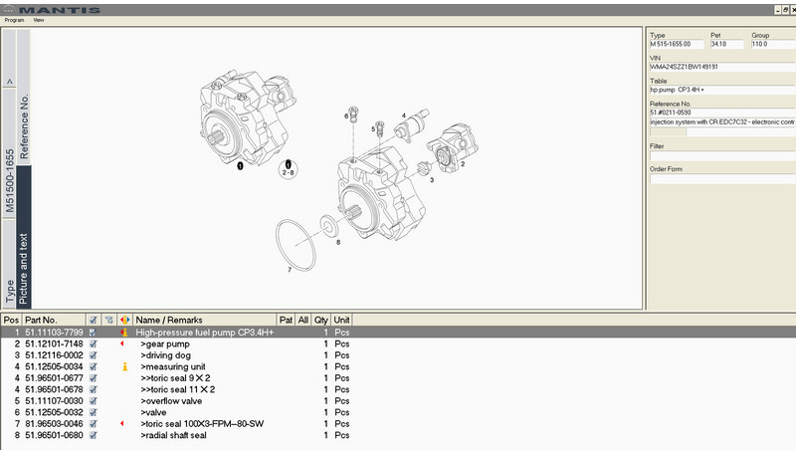Switch to Reference No. vertical tab
Image resolution: width=796 pixels, height=454 pixels.
coord(25,129)
